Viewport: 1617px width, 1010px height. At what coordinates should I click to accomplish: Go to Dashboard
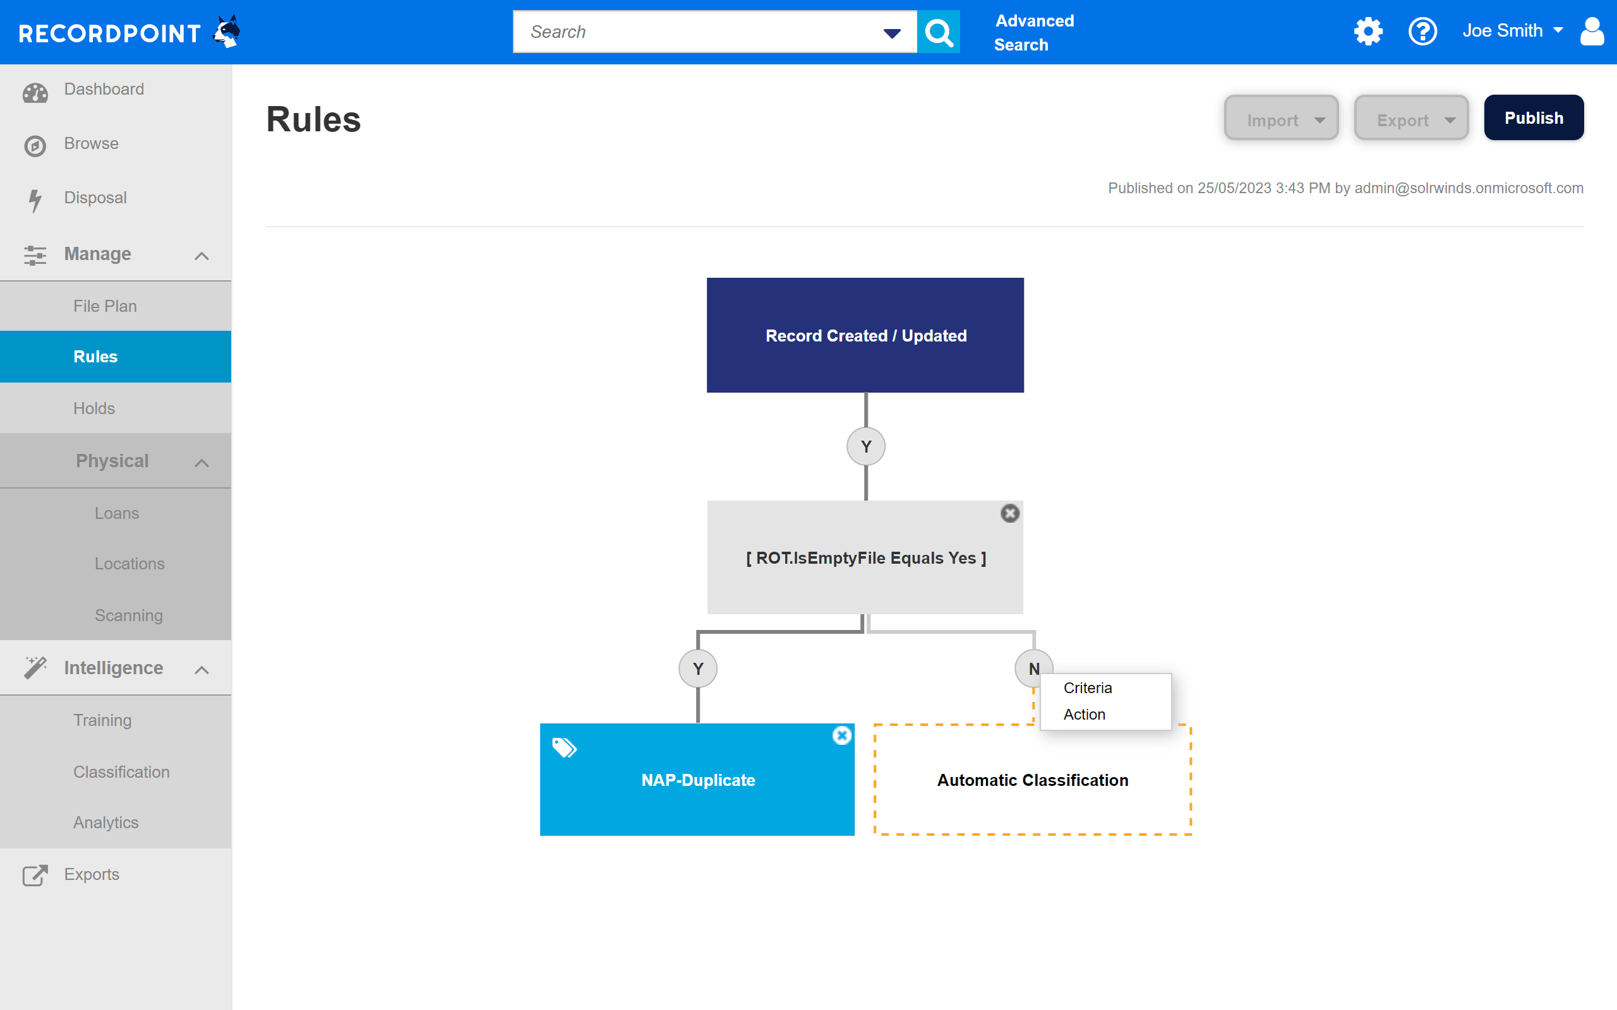point(104,89)
